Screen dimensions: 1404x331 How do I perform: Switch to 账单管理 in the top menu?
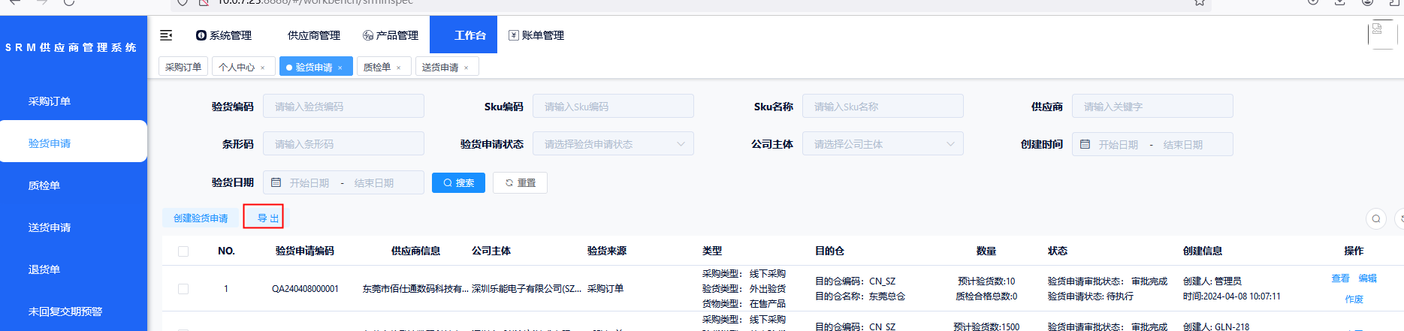(x=536, y=35)
